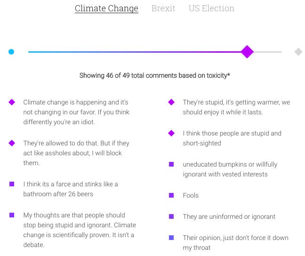Click square icon beside 'uninformed or ignorant'

[171, 216]
